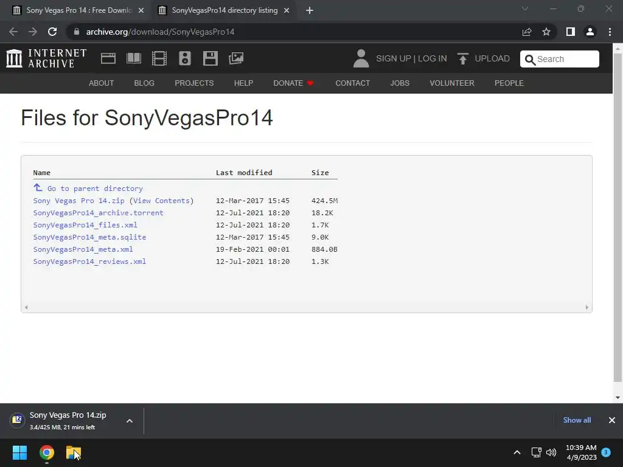Close the Sony Vegas Pro 14 tab
Image resolution: width=623 pixels, height=467 pixels.
(141, 10)
